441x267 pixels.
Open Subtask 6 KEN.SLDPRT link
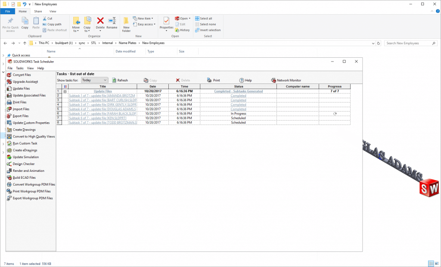[x=98, y=118]
